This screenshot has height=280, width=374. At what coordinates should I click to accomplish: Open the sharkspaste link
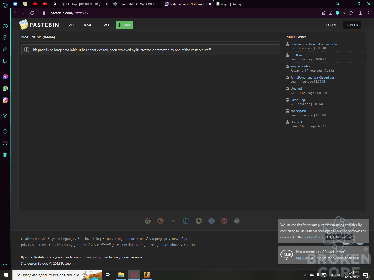[x=299, y=111]
